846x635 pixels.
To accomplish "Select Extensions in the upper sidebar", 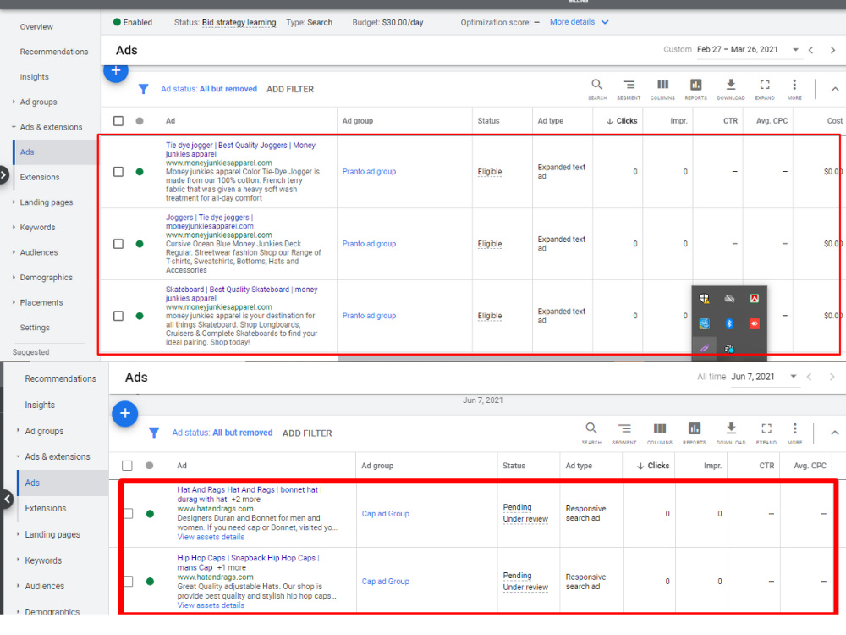I will click(x=40, y=177).
